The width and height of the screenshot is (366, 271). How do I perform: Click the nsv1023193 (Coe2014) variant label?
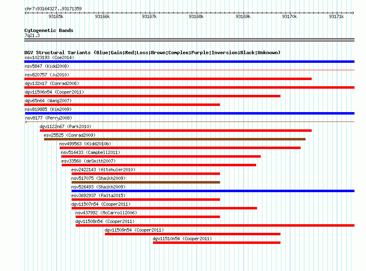pyautogui.click(x=49, y=57)
